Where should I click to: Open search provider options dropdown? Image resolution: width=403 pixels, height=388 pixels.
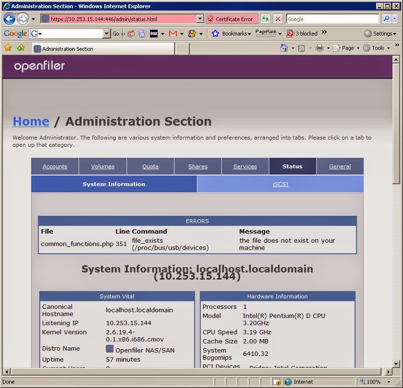[395, 19]
